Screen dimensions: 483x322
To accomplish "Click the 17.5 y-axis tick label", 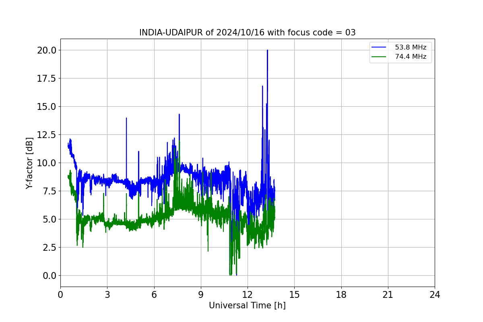I will [47, 78].
